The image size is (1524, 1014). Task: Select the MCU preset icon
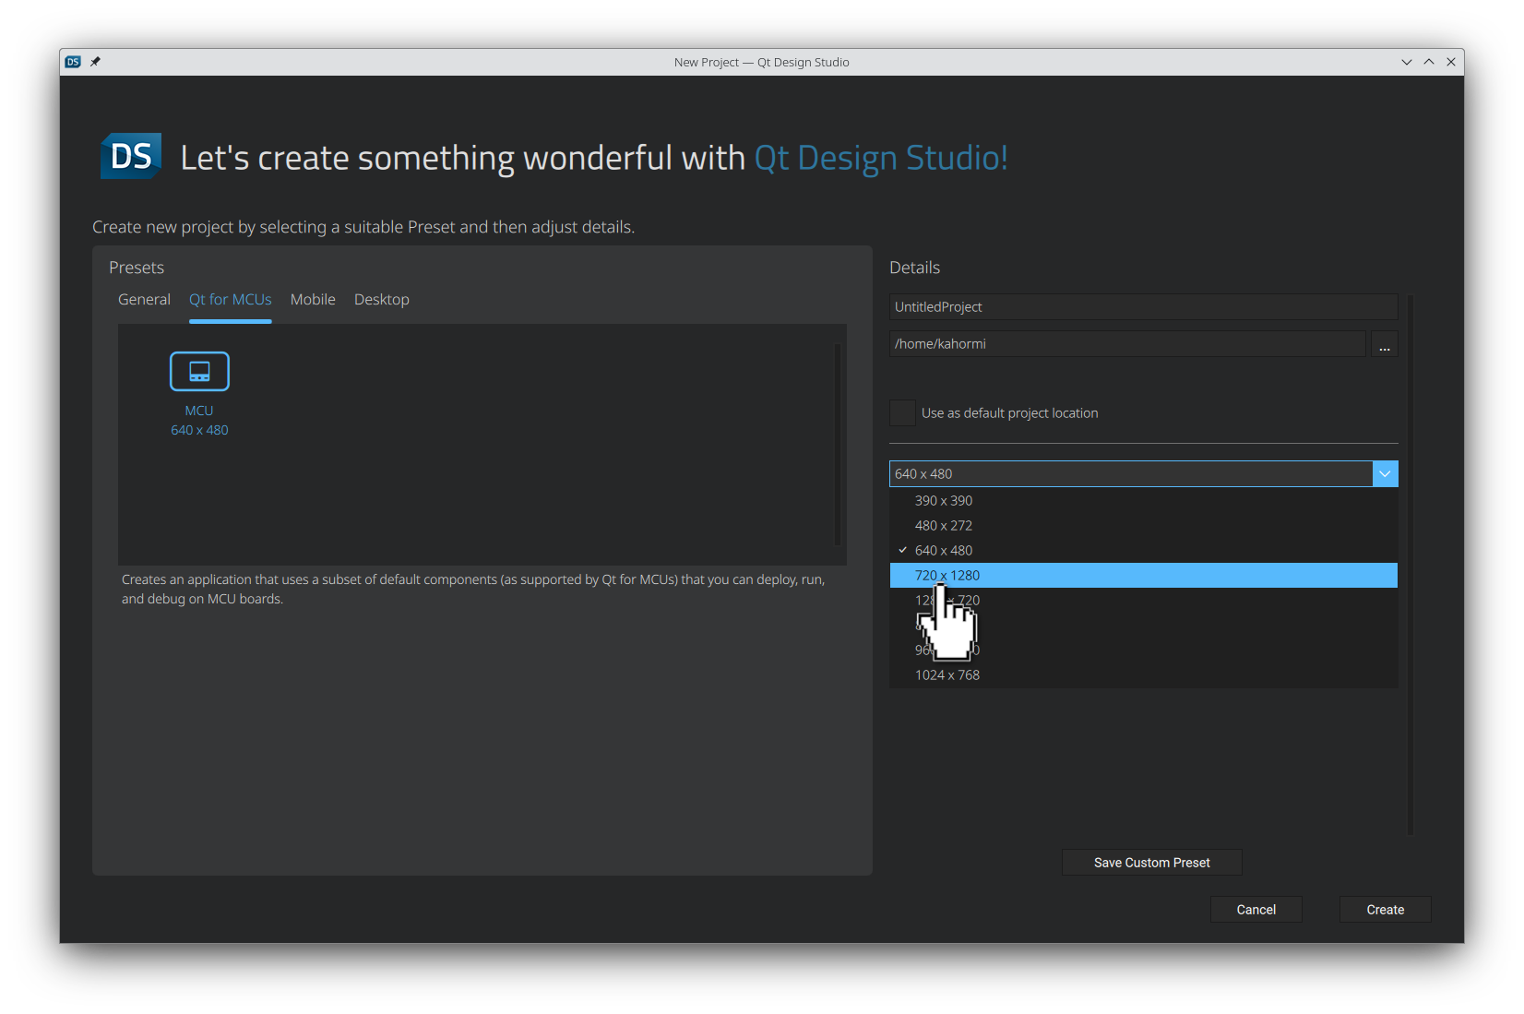tap(198, 371)
